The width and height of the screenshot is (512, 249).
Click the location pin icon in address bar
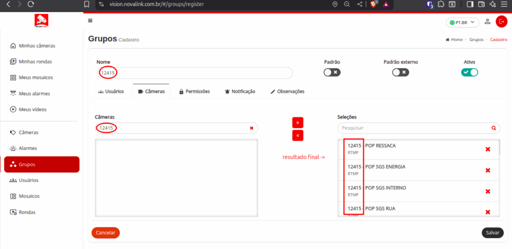click(334, 4)
